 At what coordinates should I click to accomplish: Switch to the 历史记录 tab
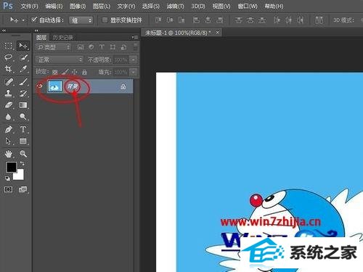tap(63, 37)
